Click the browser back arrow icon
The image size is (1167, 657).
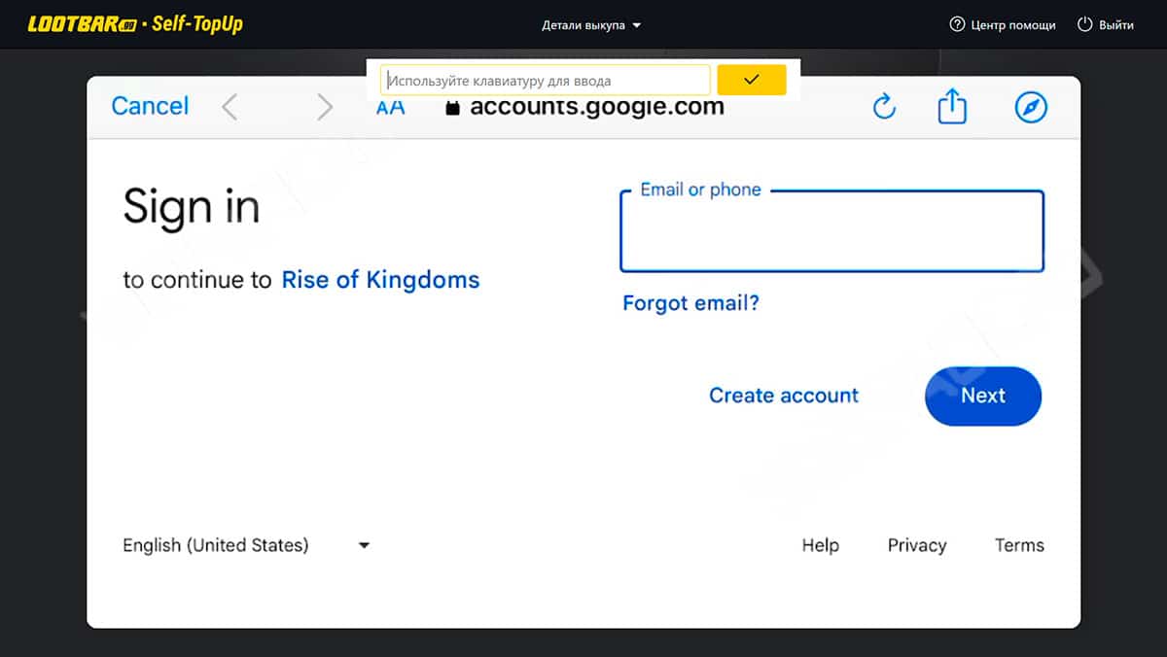coord(230,107)
